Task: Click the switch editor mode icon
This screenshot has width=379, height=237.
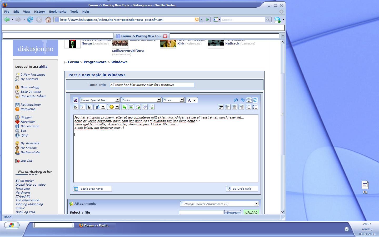Action: [x=255, y=100]
